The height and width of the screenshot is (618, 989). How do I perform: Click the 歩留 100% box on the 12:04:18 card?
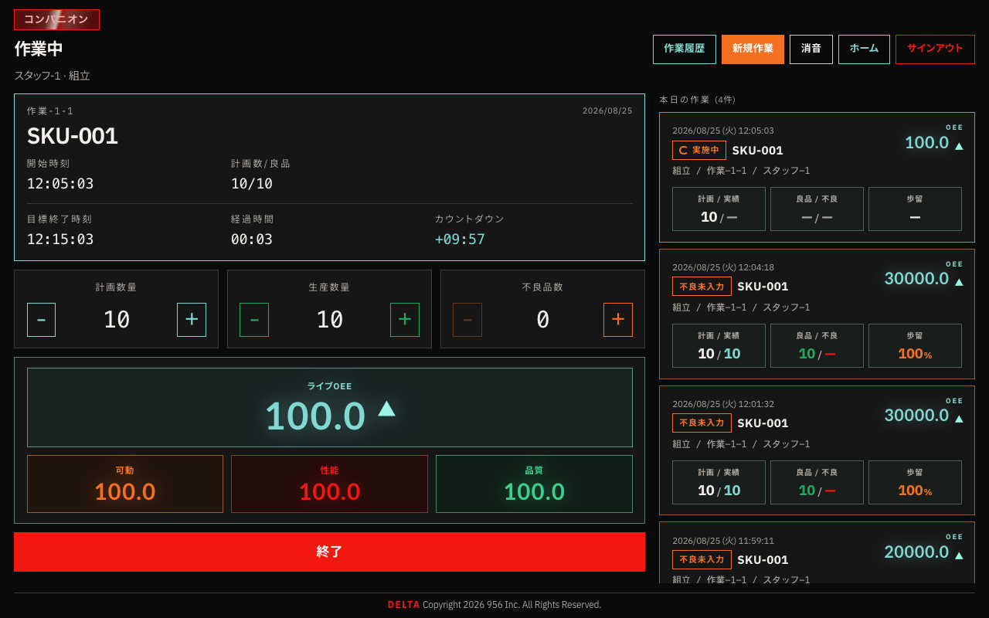(x=915, y=345)
